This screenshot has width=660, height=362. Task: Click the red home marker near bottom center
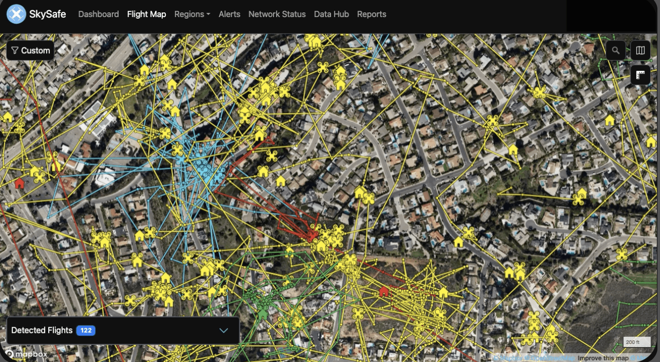[383, 292]
